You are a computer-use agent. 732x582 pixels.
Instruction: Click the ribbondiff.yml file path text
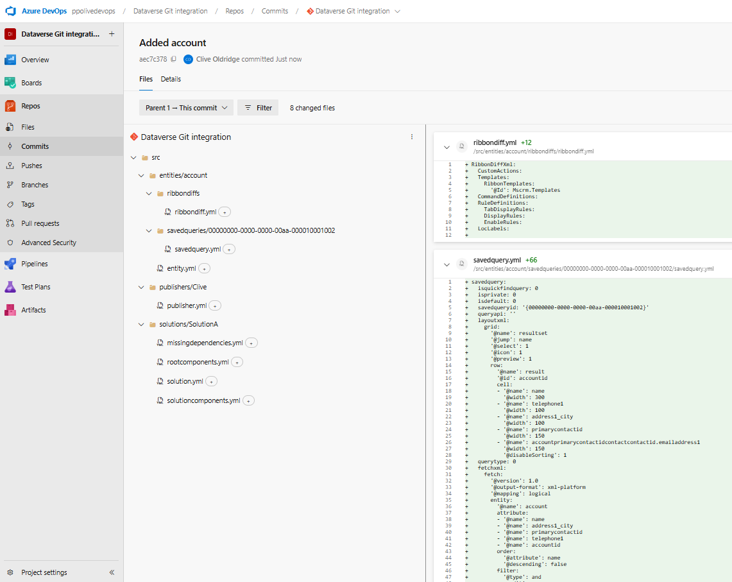coord(534,151)
